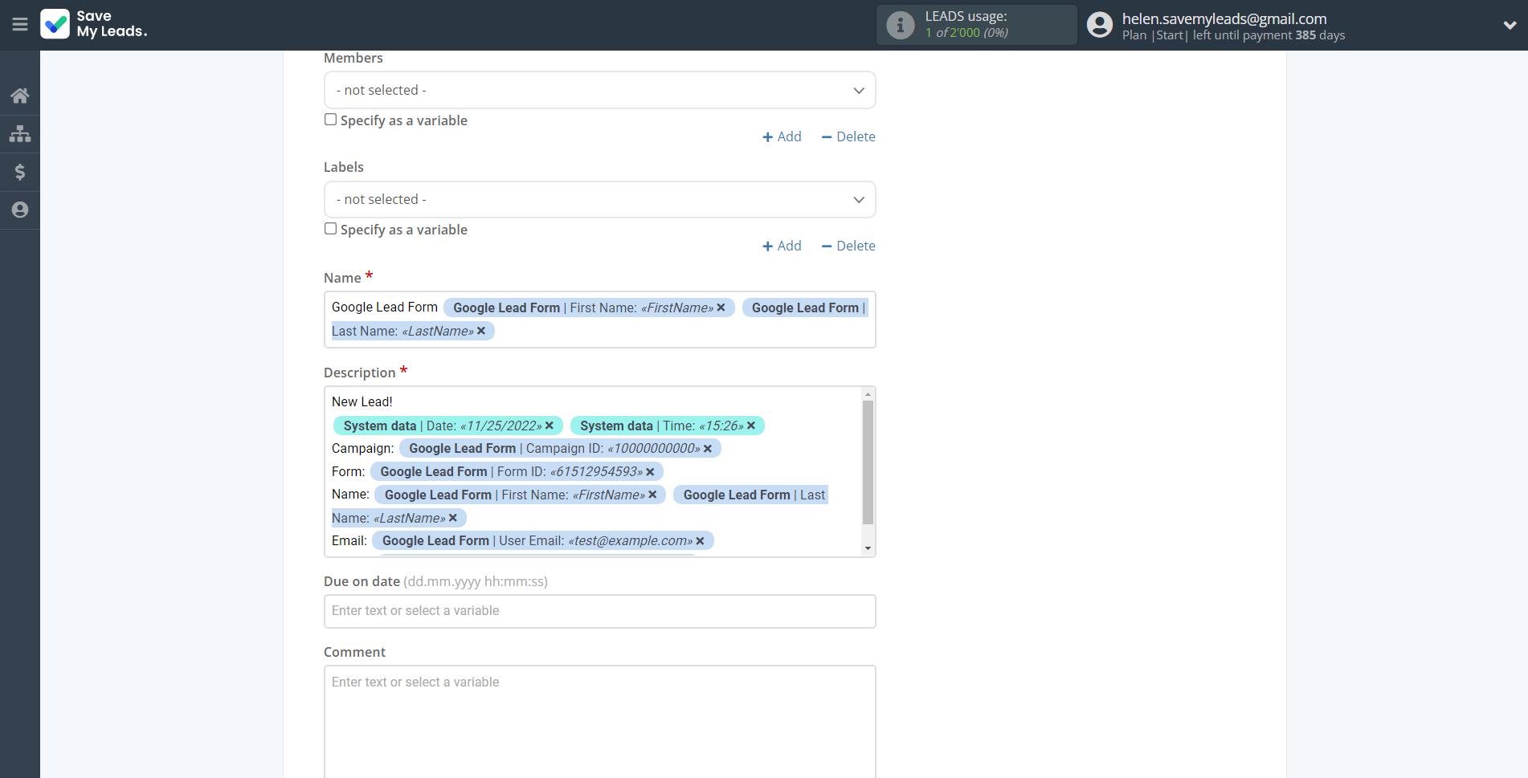Remove First Name tag in Description
This screenshot has width=1528, height=778.
pyautogui.click(x=652, y=495)
